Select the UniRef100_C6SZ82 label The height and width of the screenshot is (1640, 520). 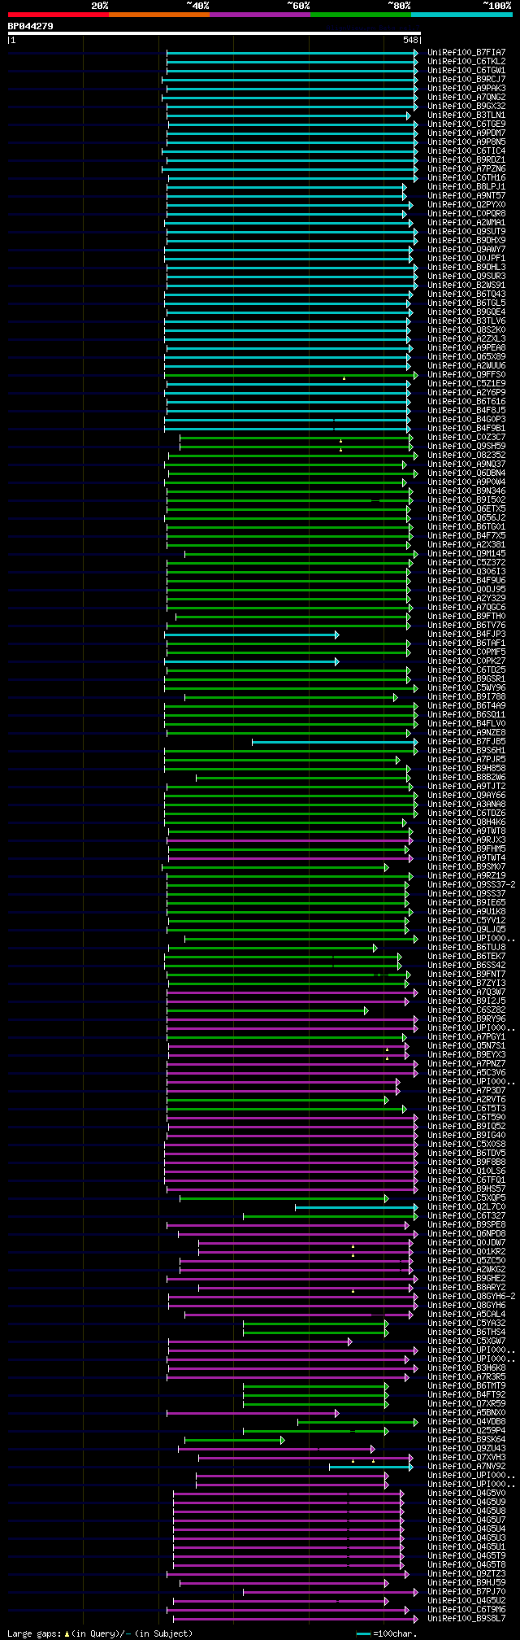coord(466,1010)
